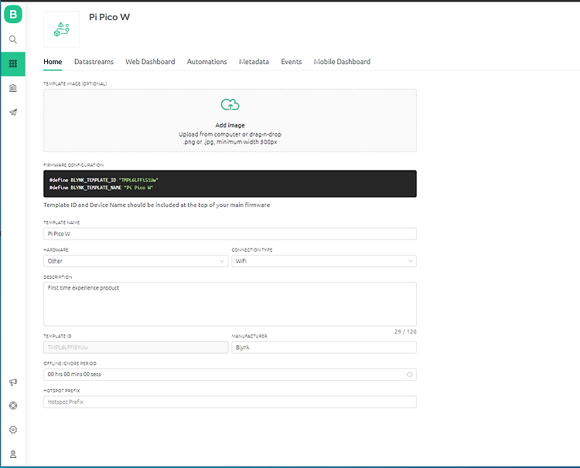Click the Hotspot Prefix input field
Screen dimensions: 580x468
coord(230,402)
